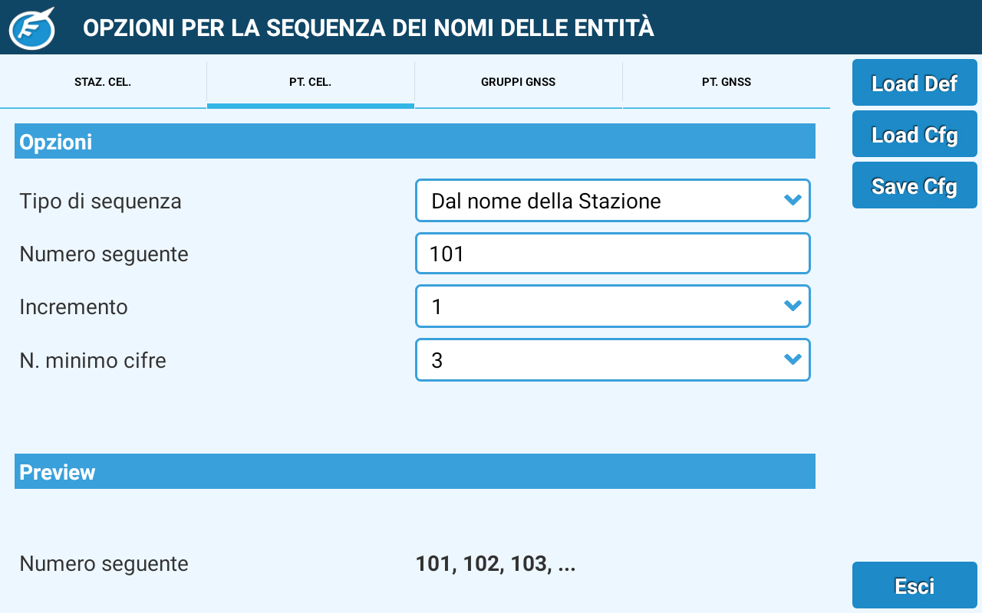Click the Opzioni section header
The image size is (982, 613).
pyautogui.click(x=414, y=142)
